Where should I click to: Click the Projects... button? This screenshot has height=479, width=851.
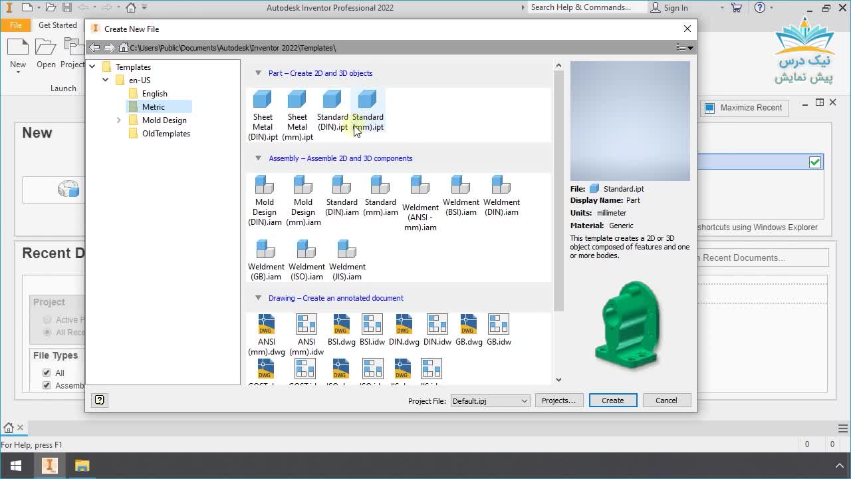point(558,400)
